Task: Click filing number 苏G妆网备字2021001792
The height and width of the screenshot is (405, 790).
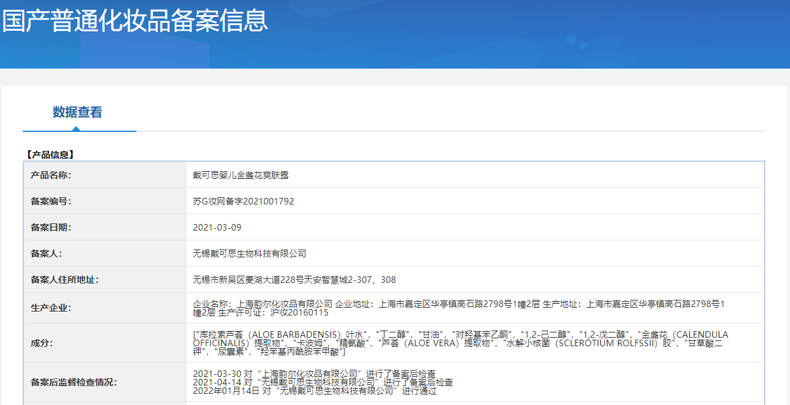Action: click(243, 201)
